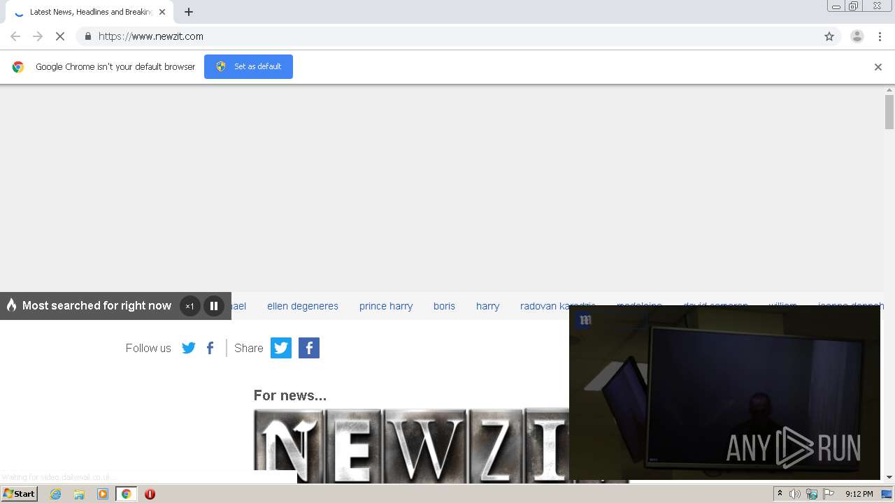Open a new browser tab
The width and height of the screenshot is (895, 503).
(189, 12)
